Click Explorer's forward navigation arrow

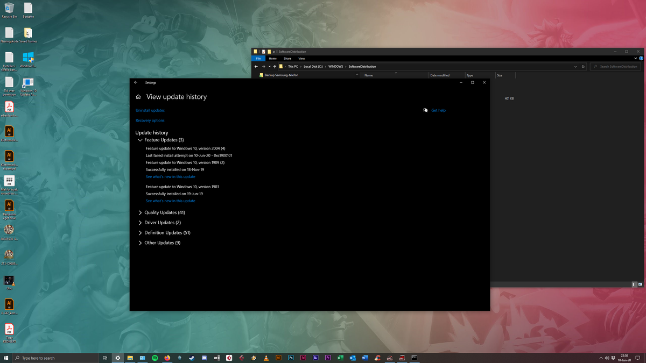pyautogui.click(x=263, y=67)
